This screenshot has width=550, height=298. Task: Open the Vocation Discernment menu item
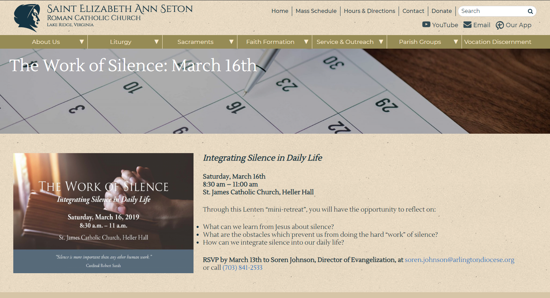[x=497, y=42]
